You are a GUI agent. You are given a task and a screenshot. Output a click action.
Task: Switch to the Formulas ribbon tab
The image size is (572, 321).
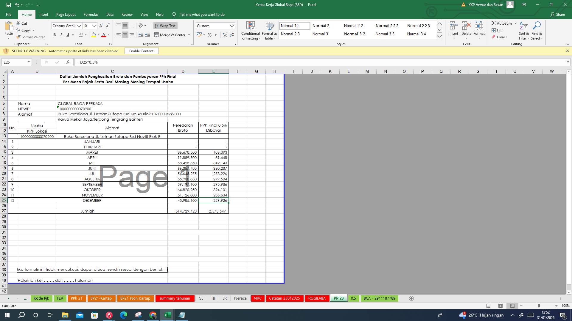91,14
